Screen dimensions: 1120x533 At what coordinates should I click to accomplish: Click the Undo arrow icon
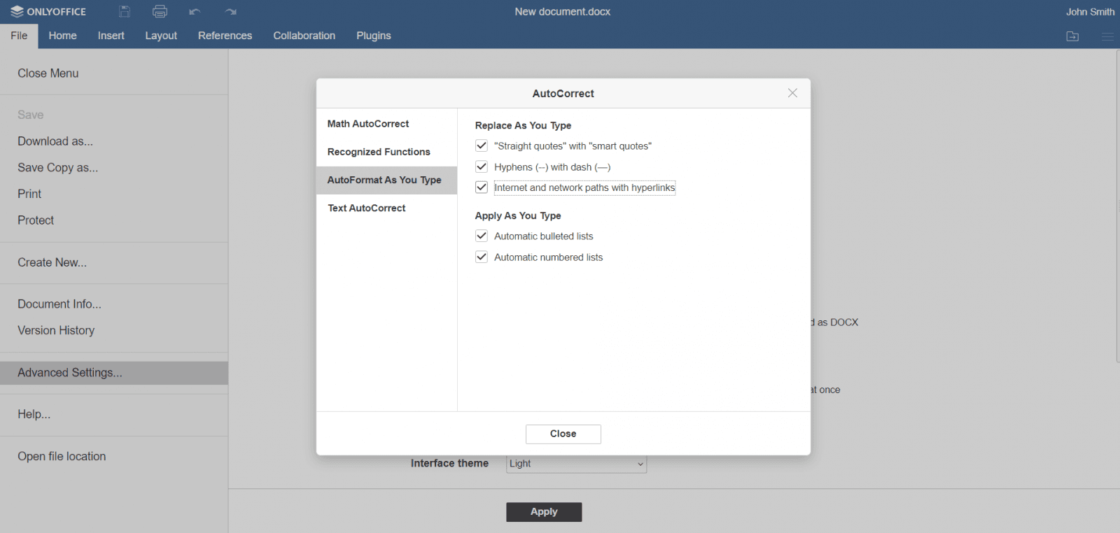pyautogui.click(x=195, y=12)
